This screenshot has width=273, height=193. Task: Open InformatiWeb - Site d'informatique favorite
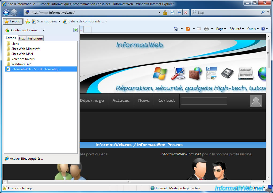(x=41, y=69)
